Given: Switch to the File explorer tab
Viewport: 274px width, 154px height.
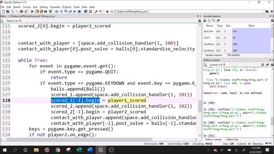Looking at the screenshot, I should click(x=234, y=55).
